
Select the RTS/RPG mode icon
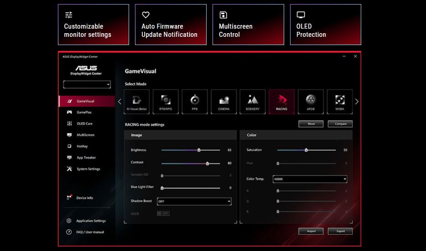[x=165, y=101]
